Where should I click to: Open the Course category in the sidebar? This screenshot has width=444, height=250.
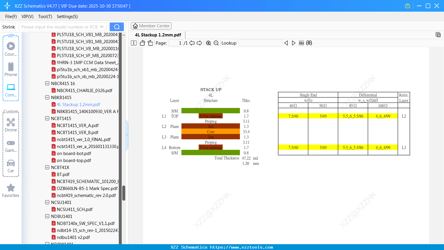[x=11, y=49]
